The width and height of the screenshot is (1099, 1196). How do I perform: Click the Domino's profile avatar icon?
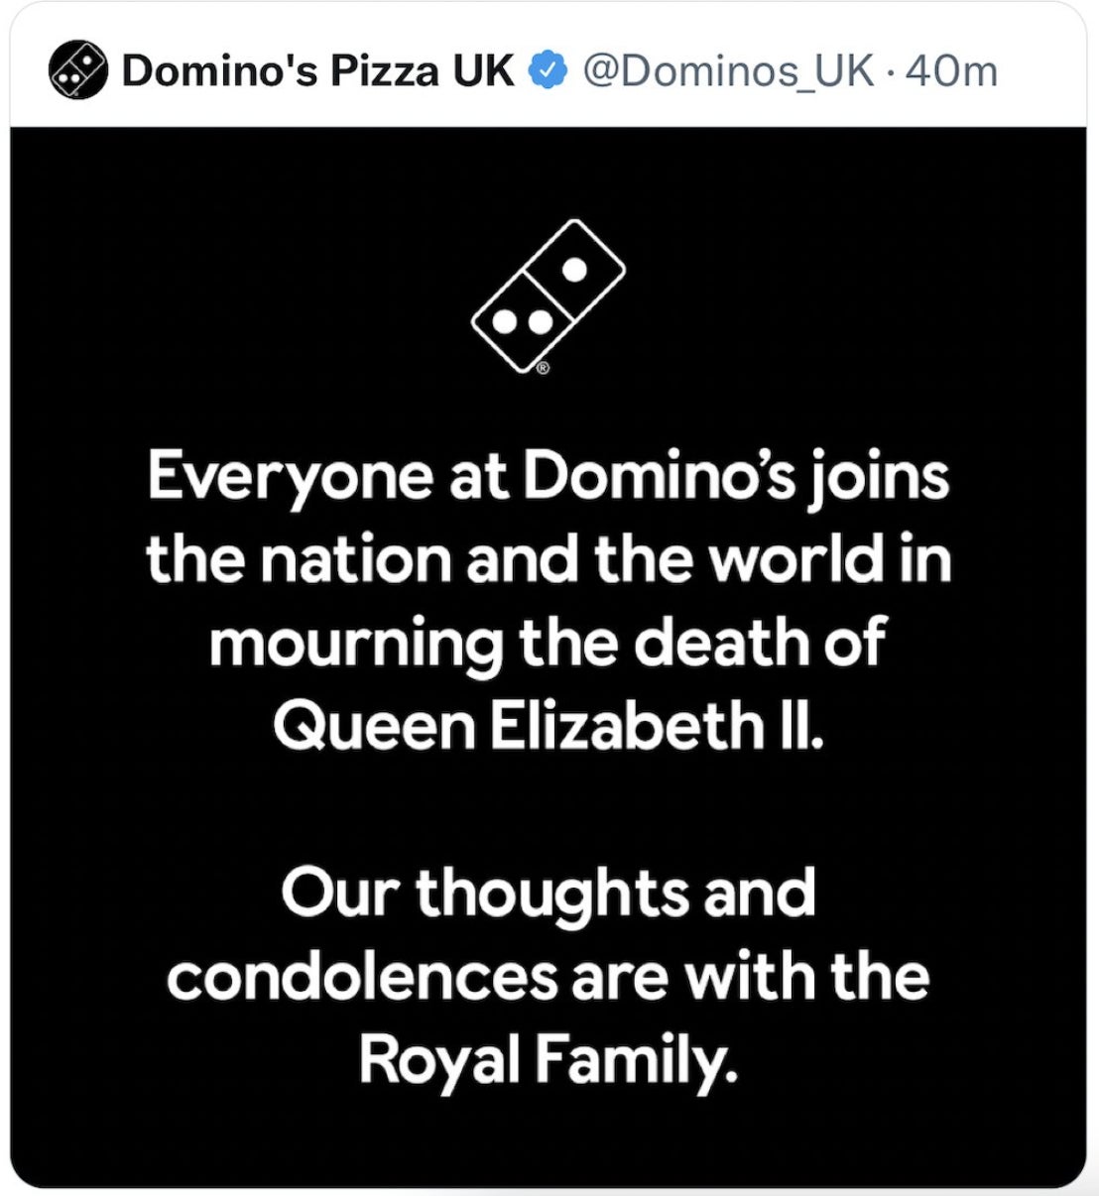click(77, 71)
